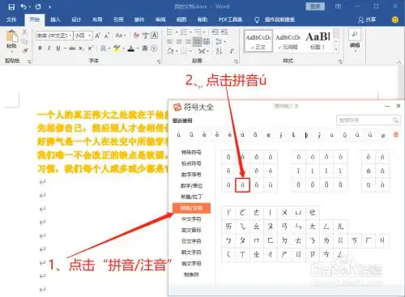Click the 共享 share button

[x=367, y=19]
